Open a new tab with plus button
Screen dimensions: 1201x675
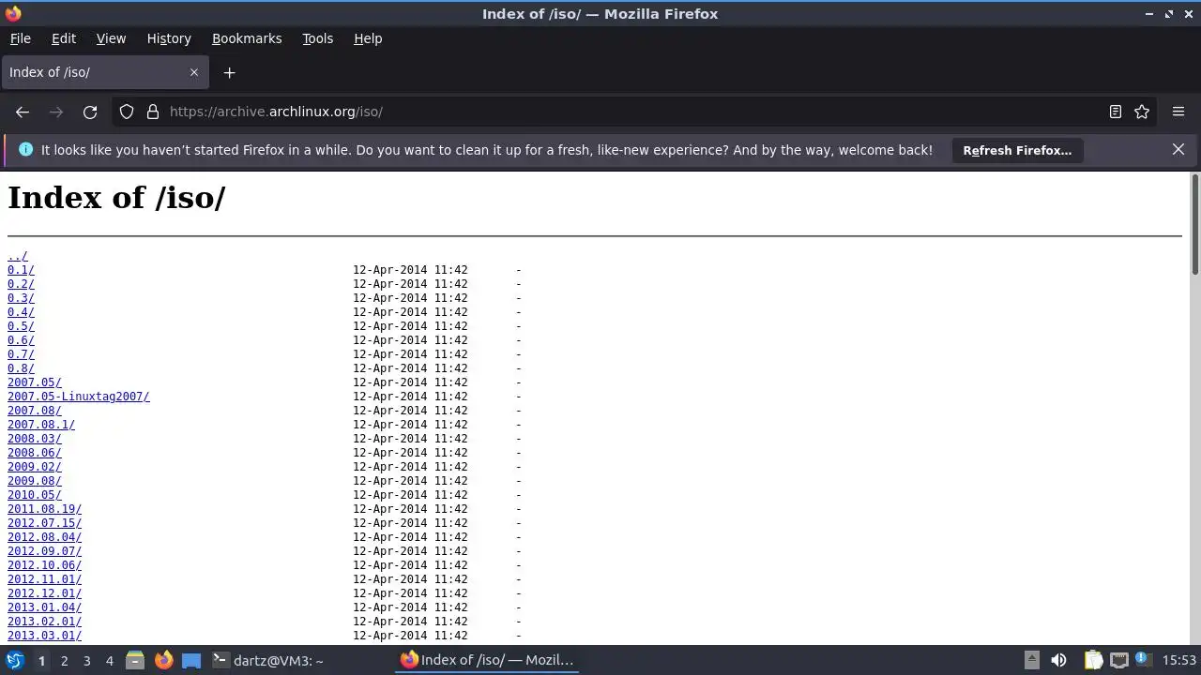[229, 72]
